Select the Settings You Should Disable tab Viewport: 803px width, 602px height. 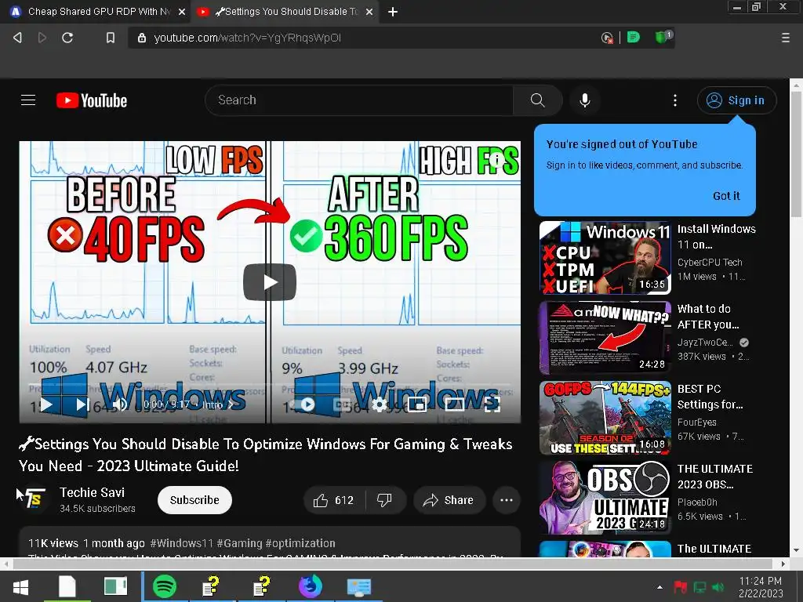(285, 12)
